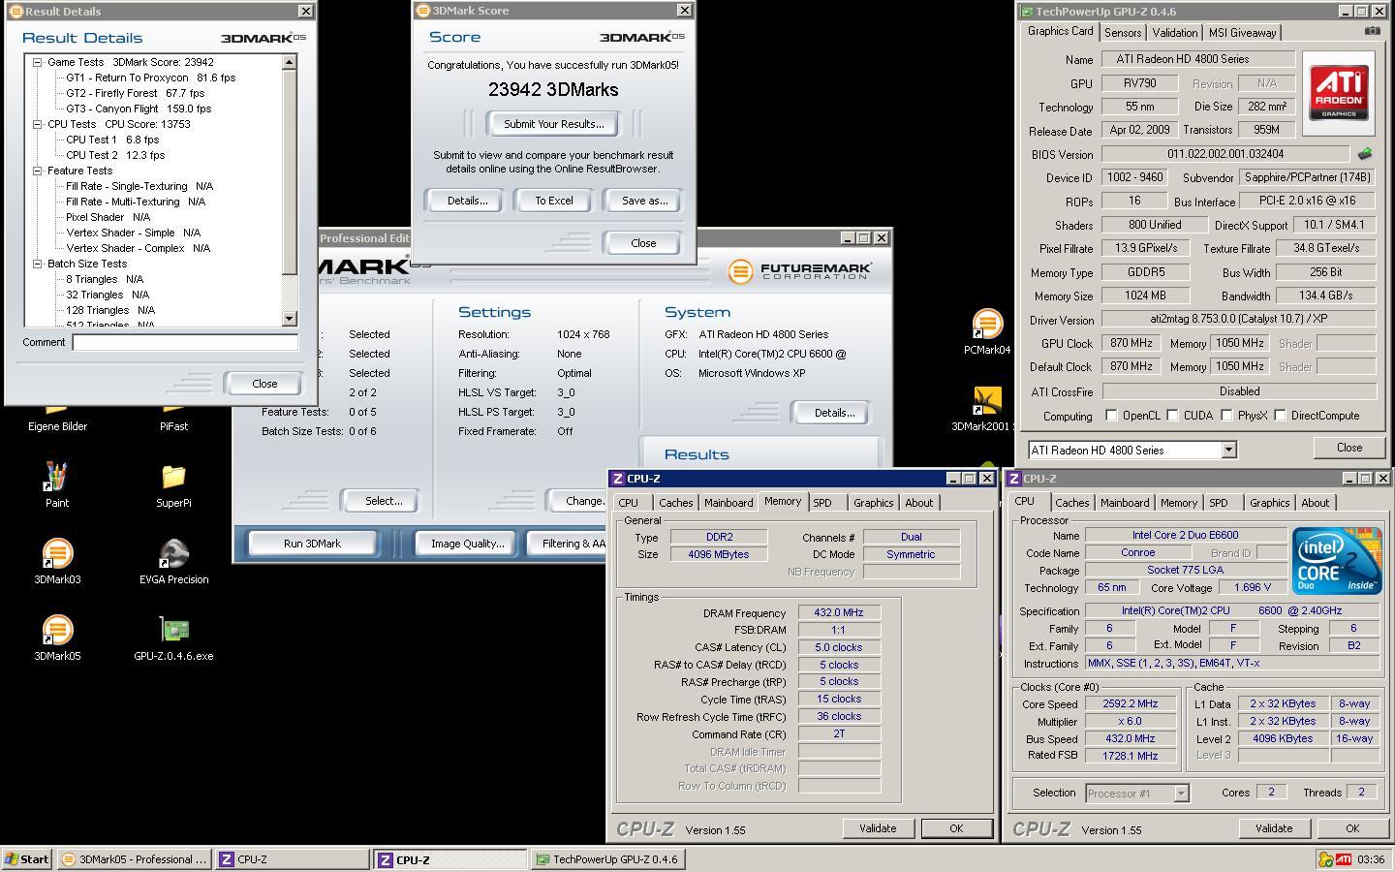Click the Futuremark Corporation logo

pyautogui.click(x=800, y=271)
